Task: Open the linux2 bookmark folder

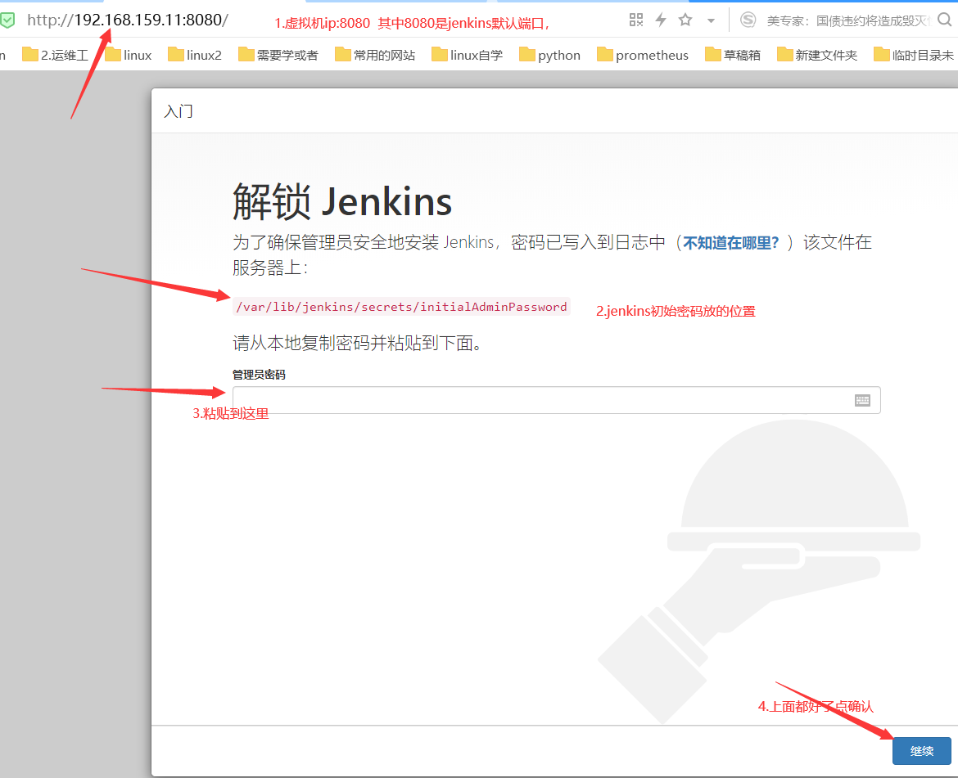Action: [195, 55]
